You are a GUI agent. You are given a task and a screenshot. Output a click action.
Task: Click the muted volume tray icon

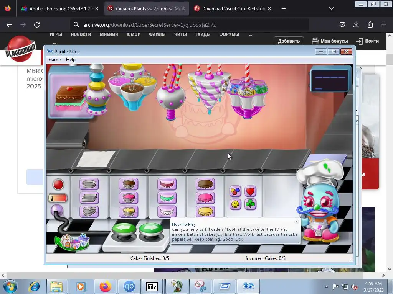click(x=354, y=287)
